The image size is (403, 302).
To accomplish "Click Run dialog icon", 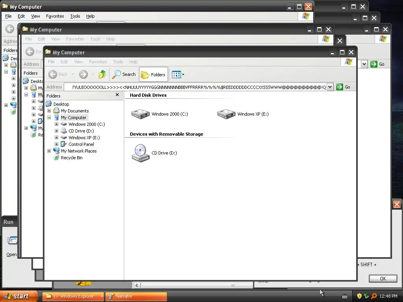I will pos(12,240).
